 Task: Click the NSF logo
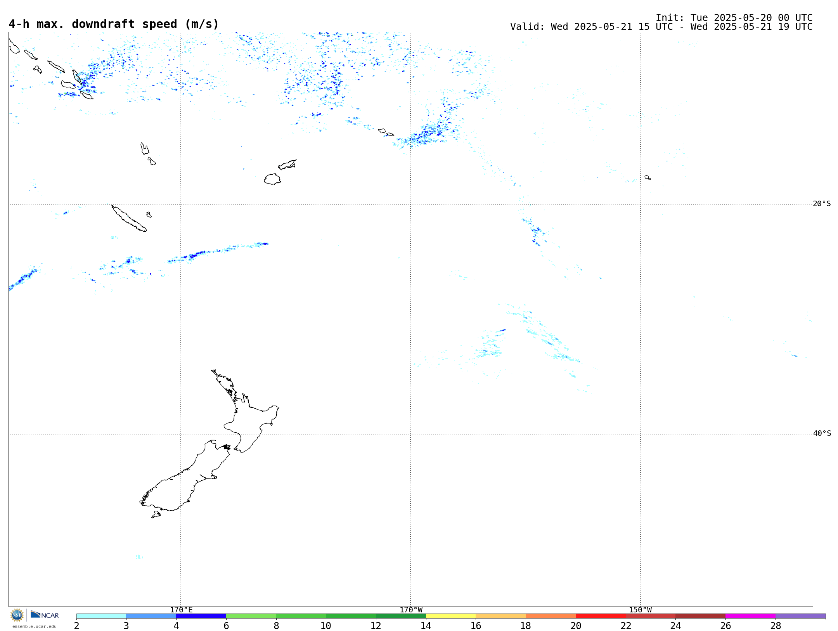17,615
